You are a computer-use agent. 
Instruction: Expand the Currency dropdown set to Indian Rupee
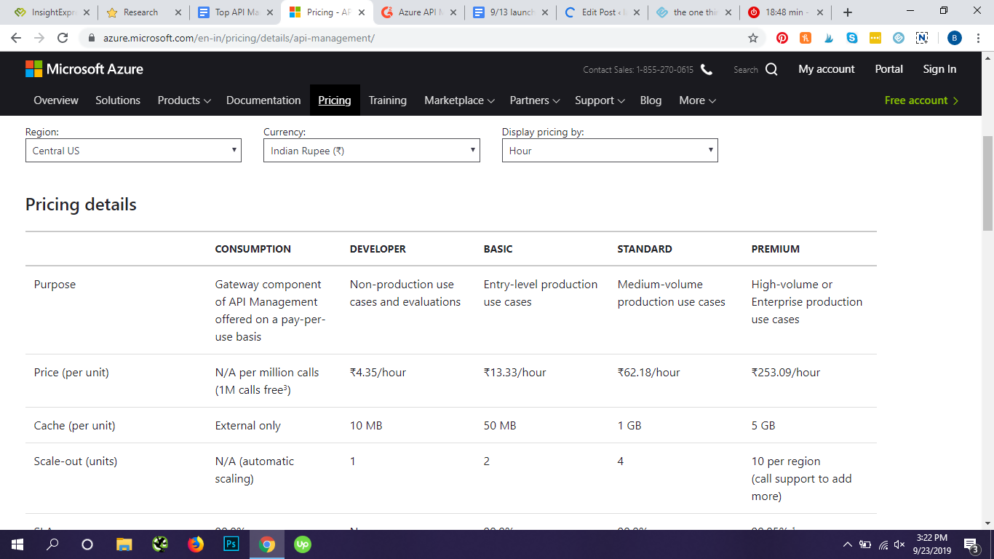[x=371, y=151]
